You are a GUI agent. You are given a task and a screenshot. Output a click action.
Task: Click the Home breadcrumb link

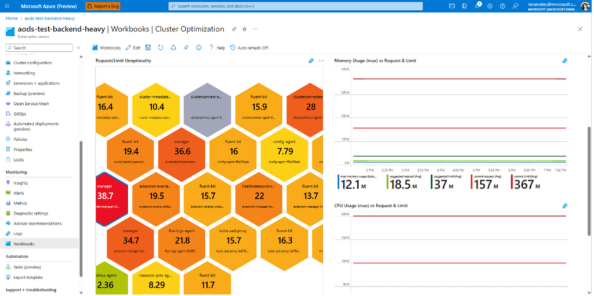12,18
